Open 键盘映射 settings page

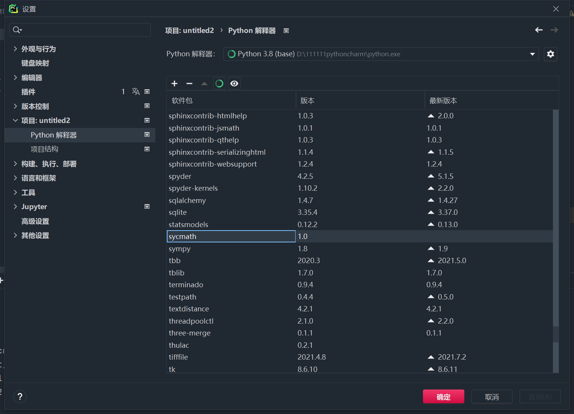pyautogui.click(x=35, y=63)
